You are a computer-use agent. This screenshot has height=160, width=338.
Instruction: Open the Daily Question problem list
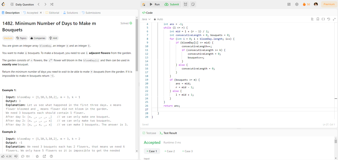coord(22,4)
